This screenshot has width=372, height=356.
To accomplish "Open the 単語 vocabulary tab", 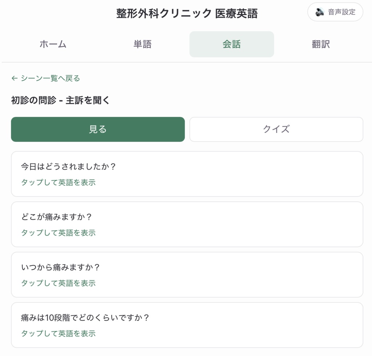I will point(142,44).
